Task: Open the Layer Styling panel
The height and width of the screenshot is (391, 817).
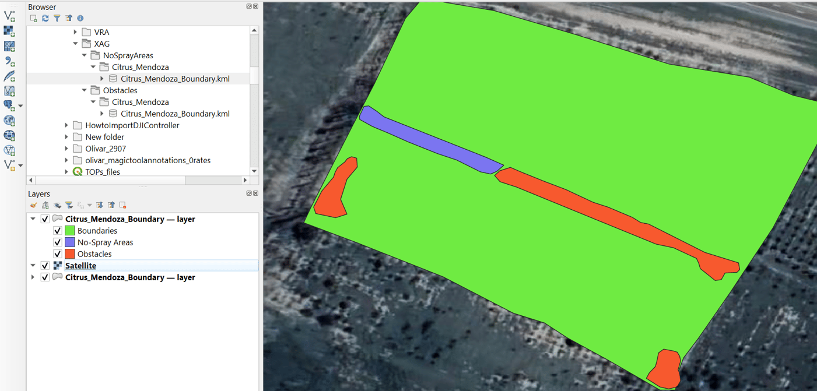Action: pos(34,205)
